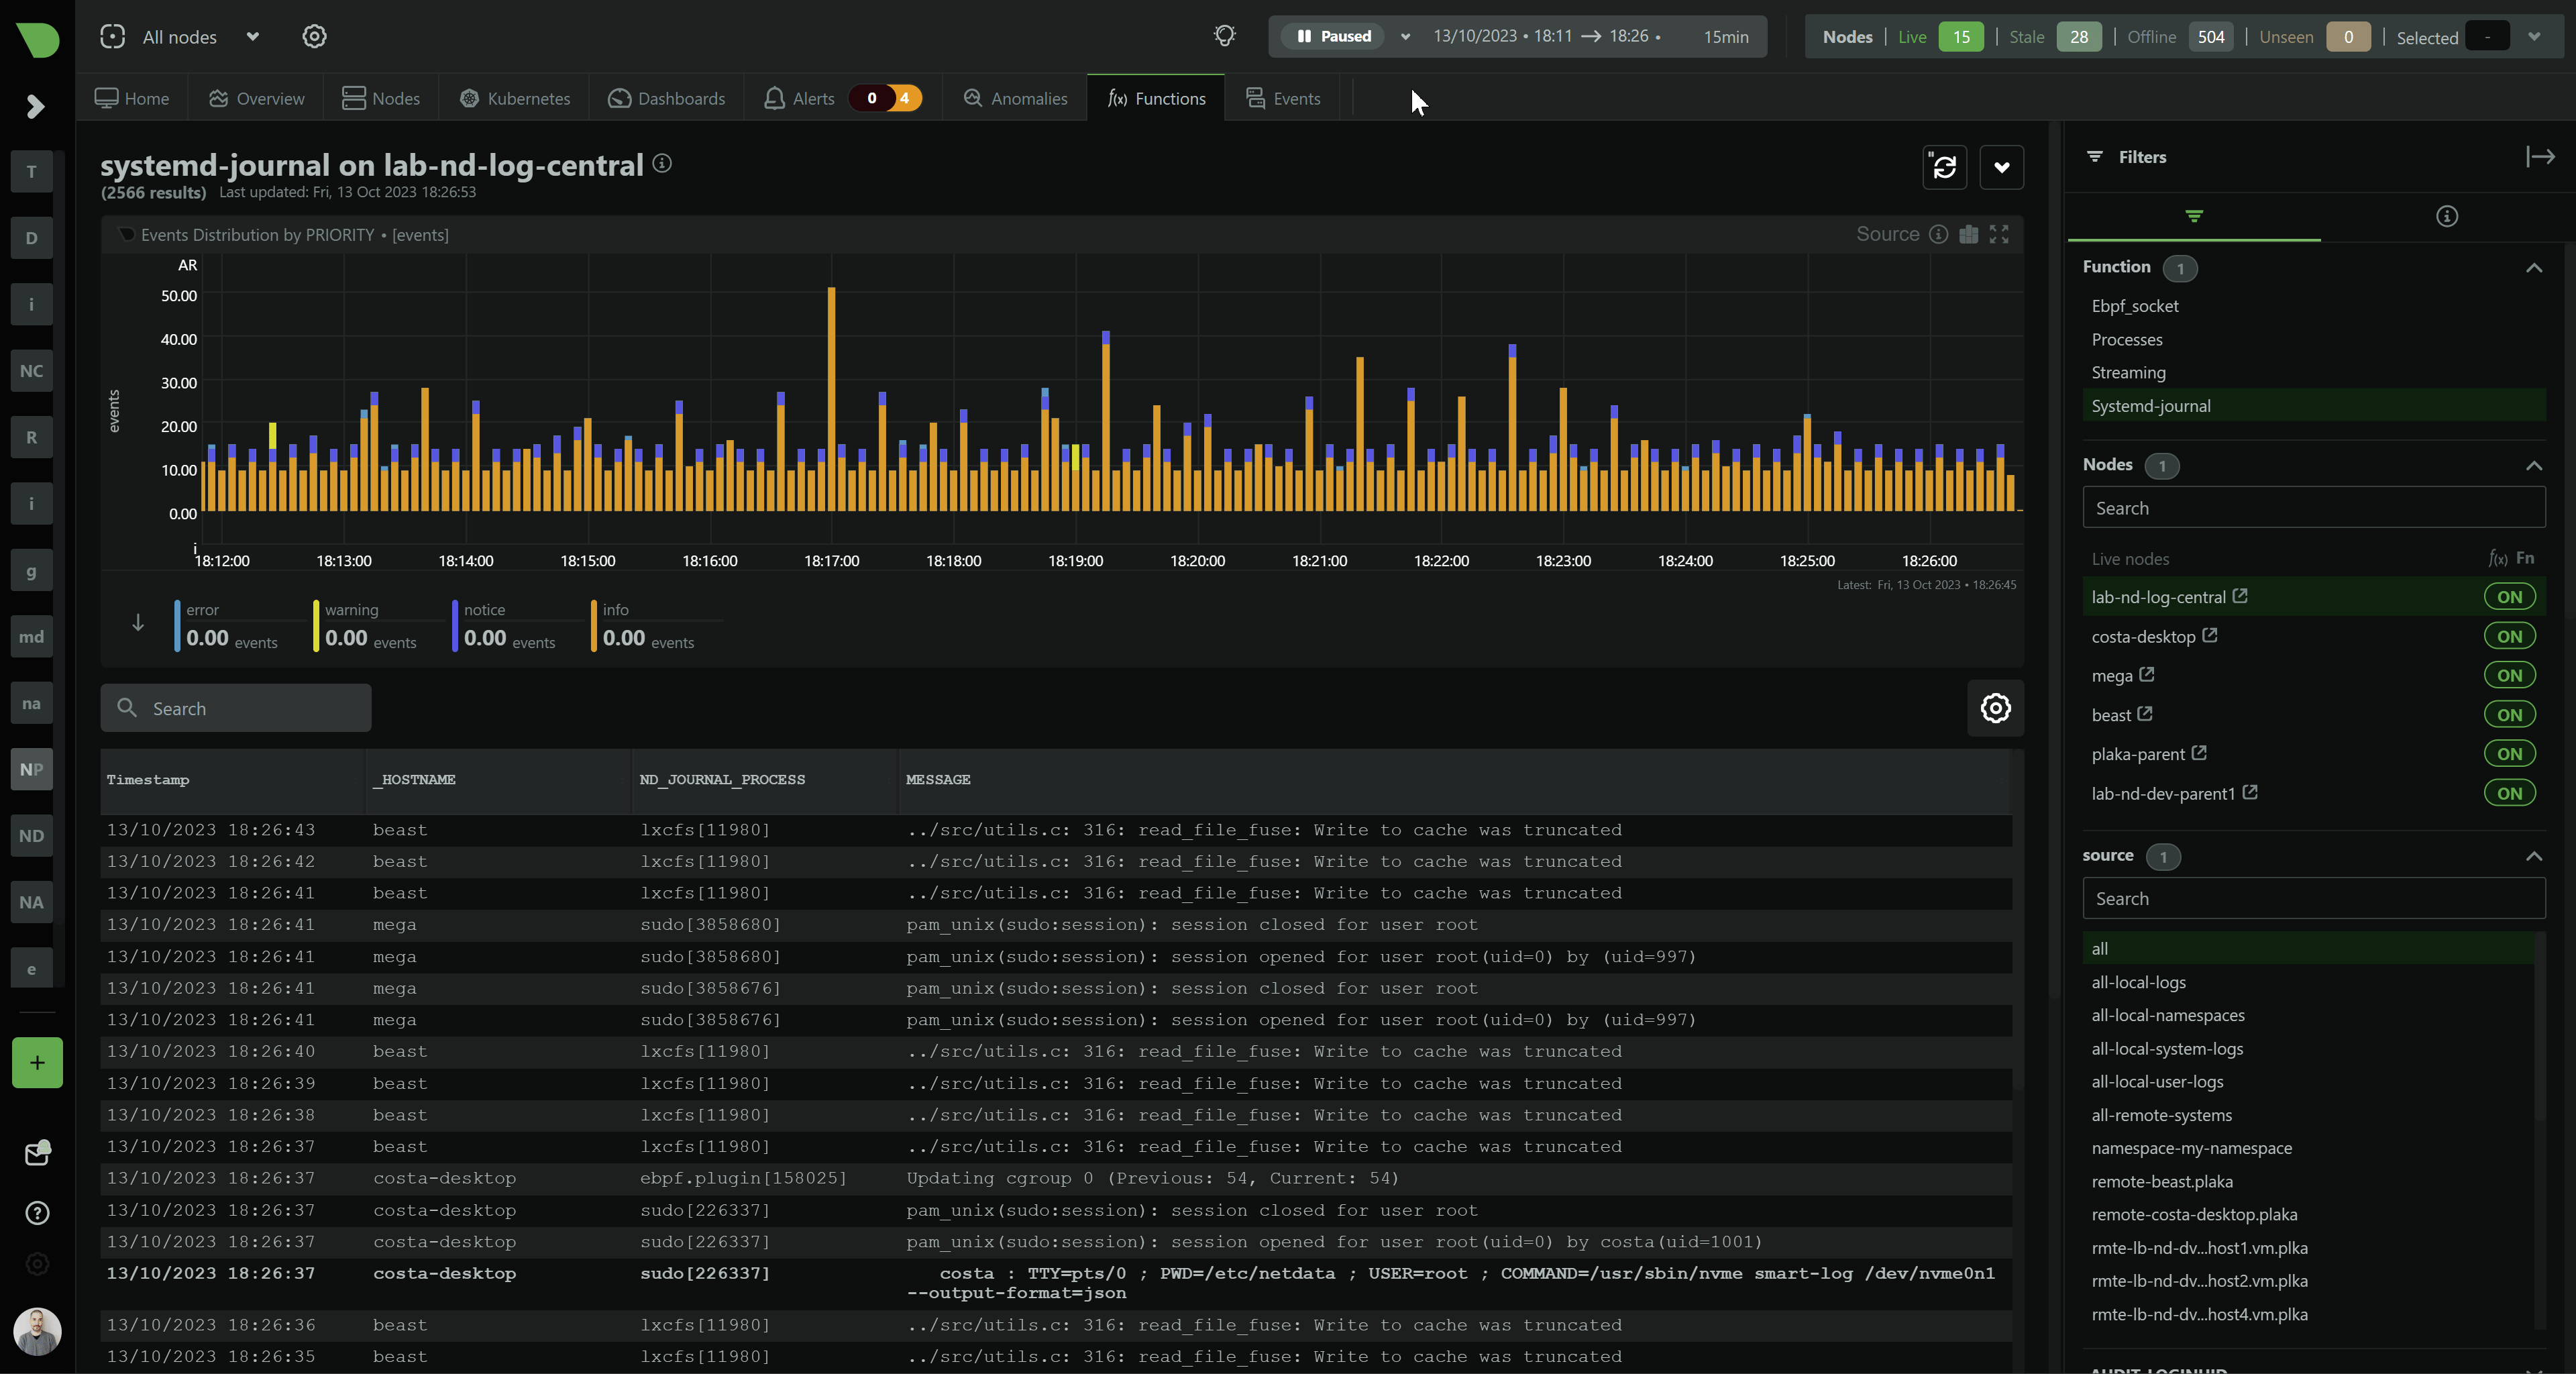The width and height of the screenshot is (2576, 1374).
Task: Collapse the source filter section
Action: 2533,856
